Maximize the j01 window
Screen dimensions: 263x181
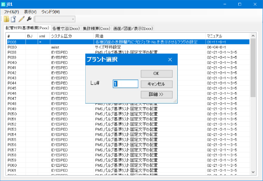[x=240, y=4]
